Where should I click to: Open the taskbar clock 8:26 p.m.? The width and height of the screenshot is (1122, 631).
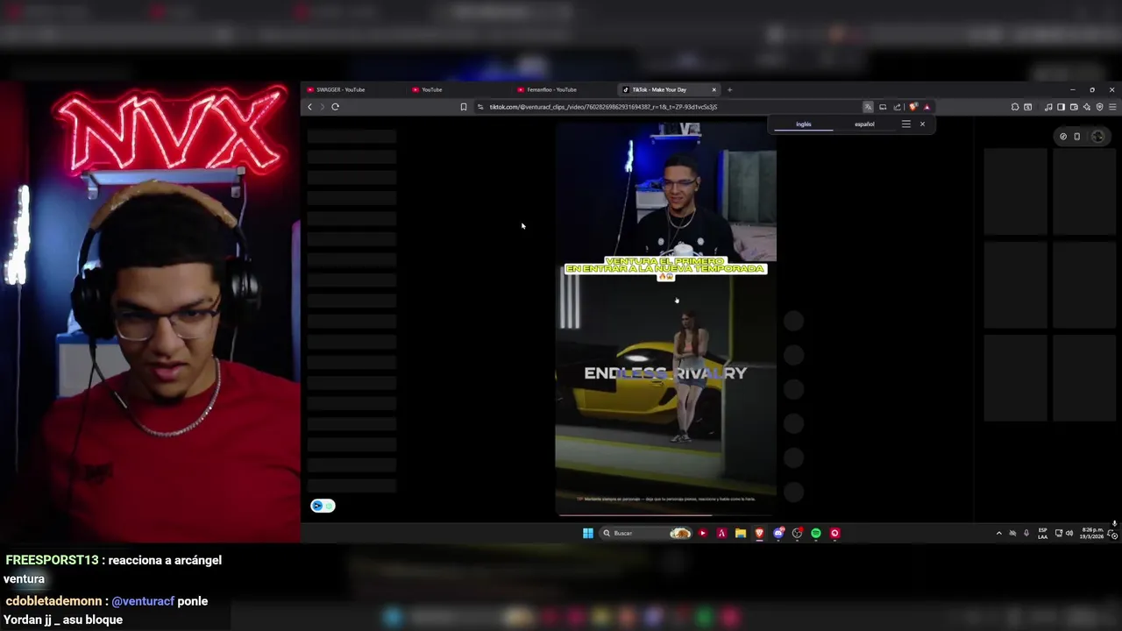[x=1092, y=533]
